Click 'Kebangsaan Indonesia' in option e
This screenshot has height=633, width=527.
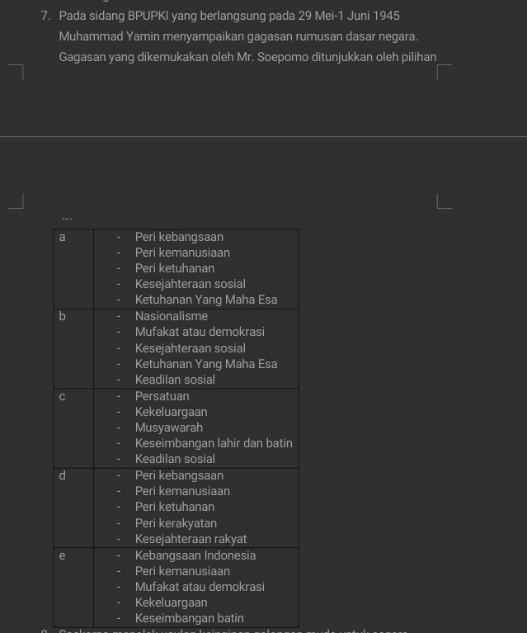[x=195, y=555]
